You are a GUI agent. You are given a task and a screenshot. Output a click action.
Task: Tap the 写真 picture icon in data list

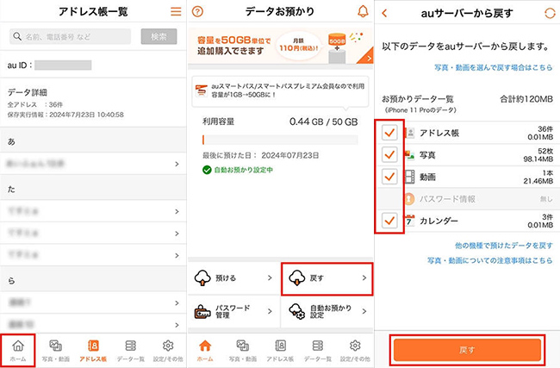tap(409, 155)
